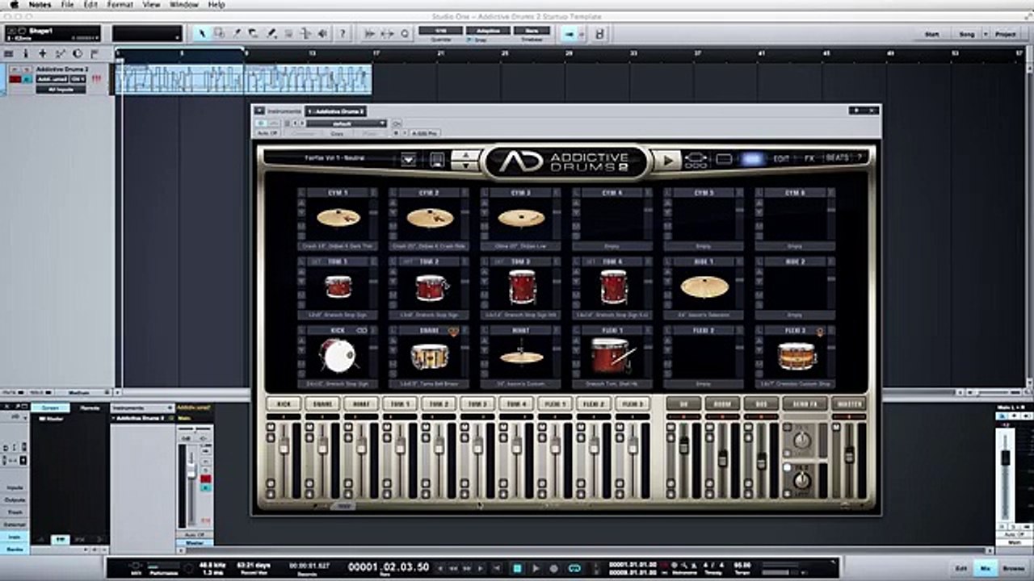The image size is (1034, 581).
Task: Open the File menu
Action: (x=68, y=5)
